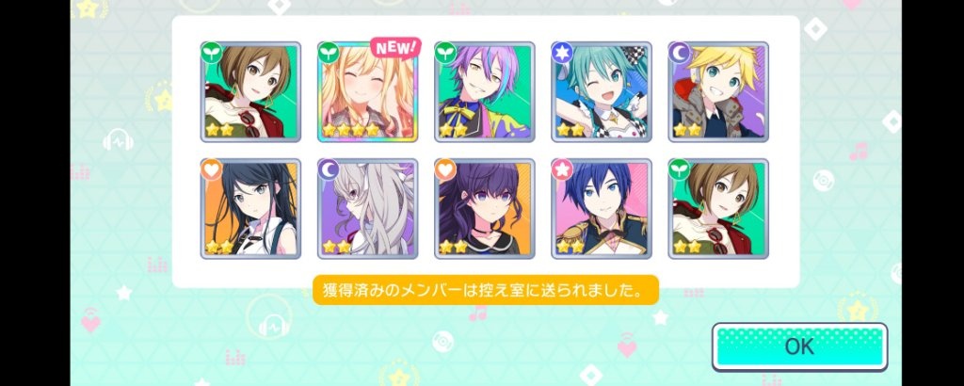
Task: Click the blue star attribute icon on the teal-haired card
Action: [x=563, y=53]
